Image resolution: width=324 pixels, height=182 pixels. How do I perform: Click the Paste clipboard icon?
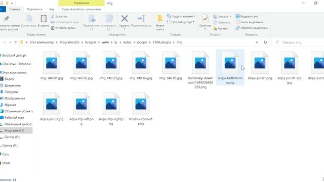(x=44, y=19)
